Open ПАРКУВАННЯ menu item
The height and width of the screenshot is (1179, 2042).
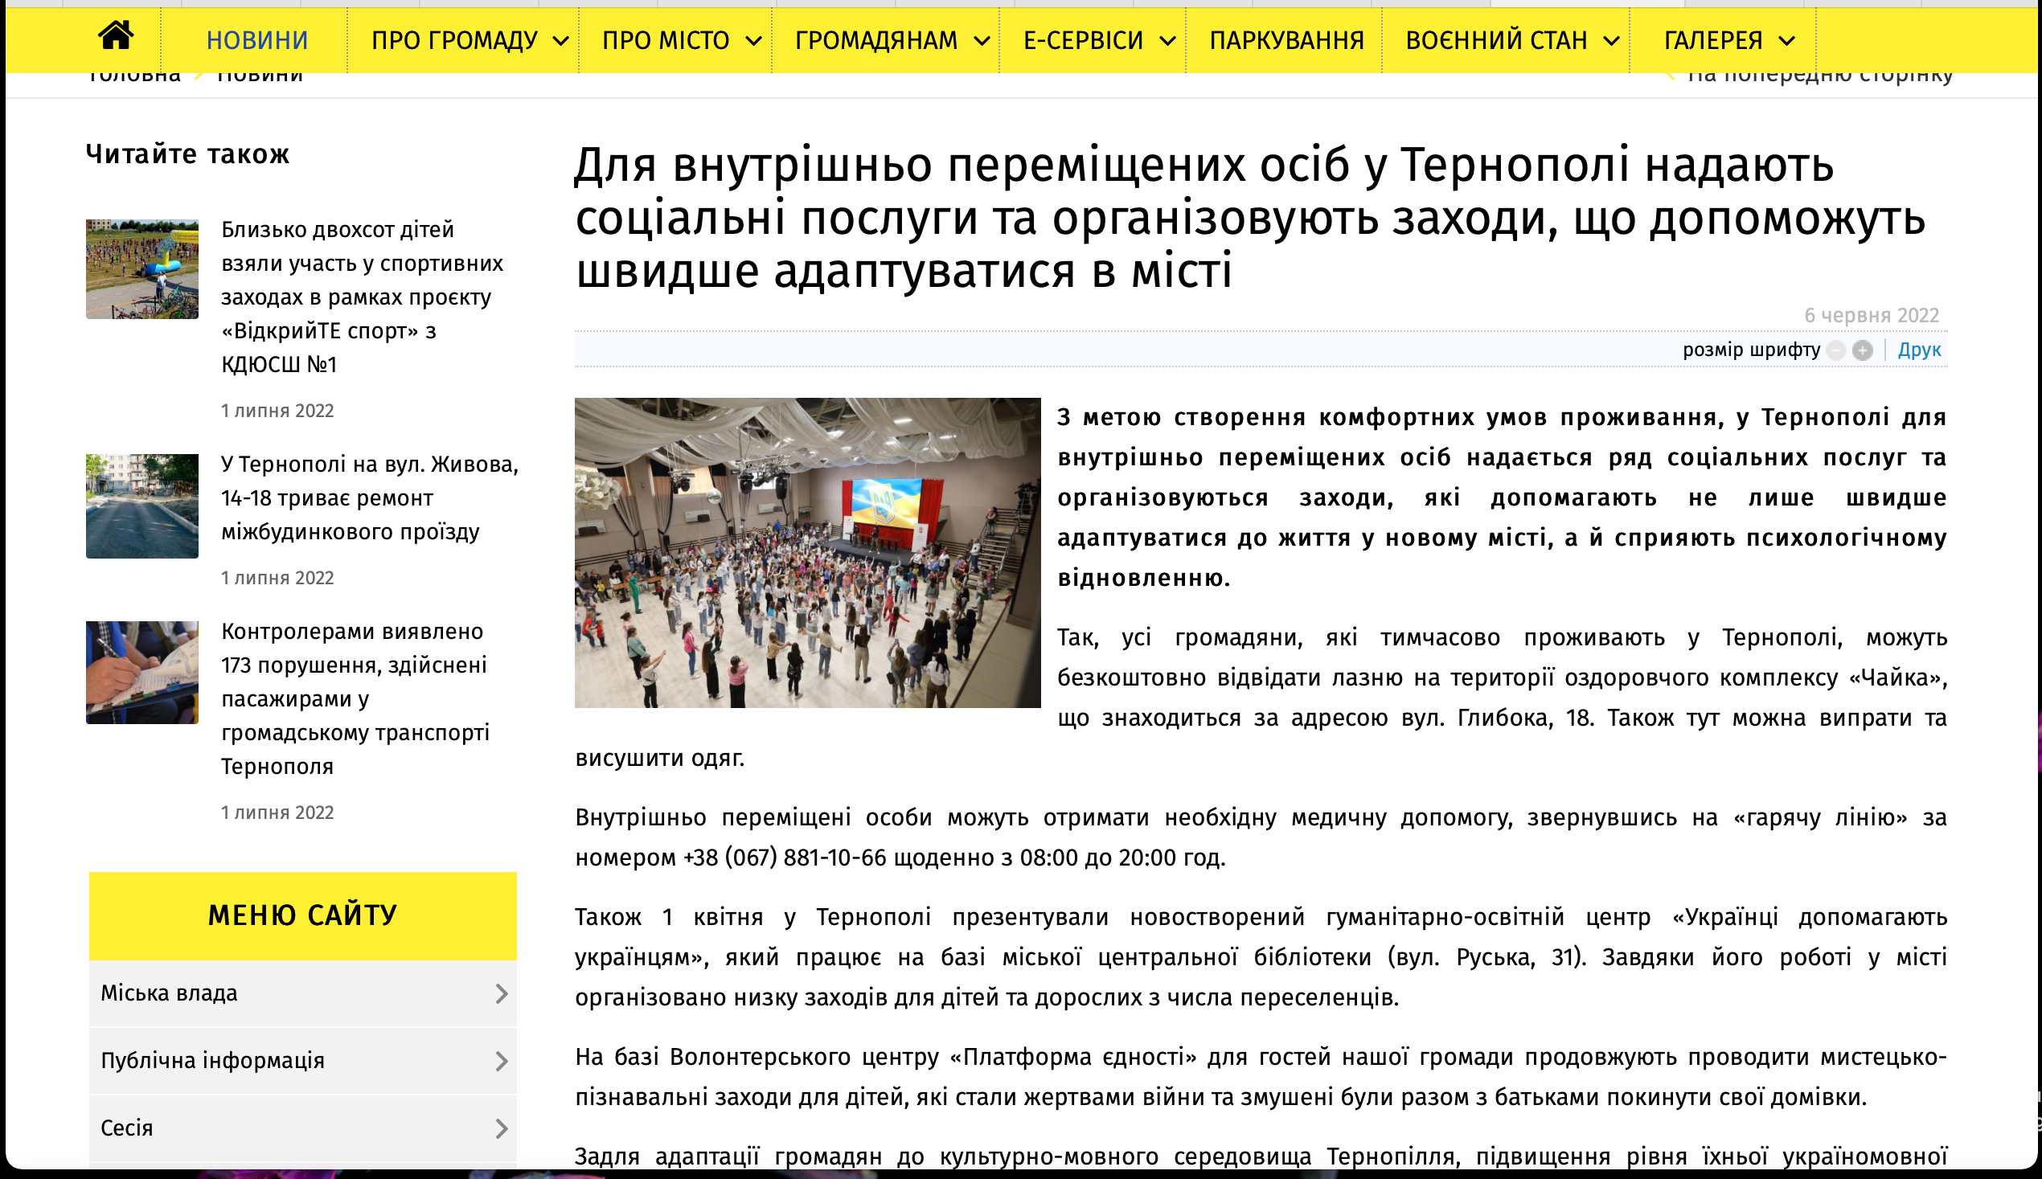[x=1285, y=40]
